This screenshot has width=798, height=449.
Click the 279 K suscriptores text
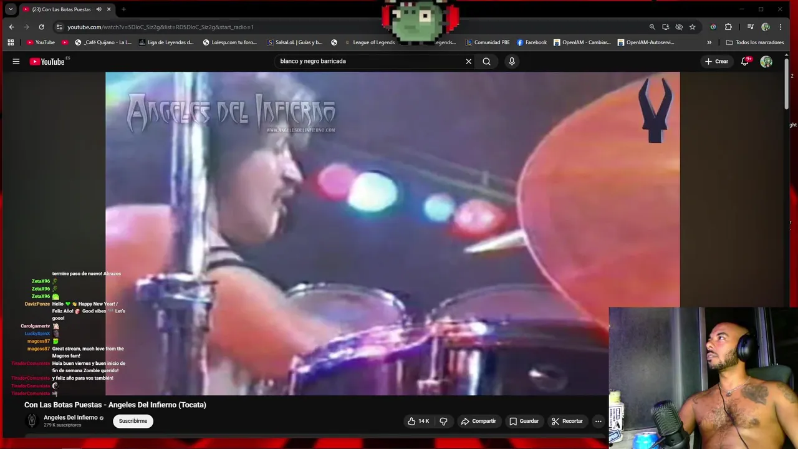tap(62, 425)
